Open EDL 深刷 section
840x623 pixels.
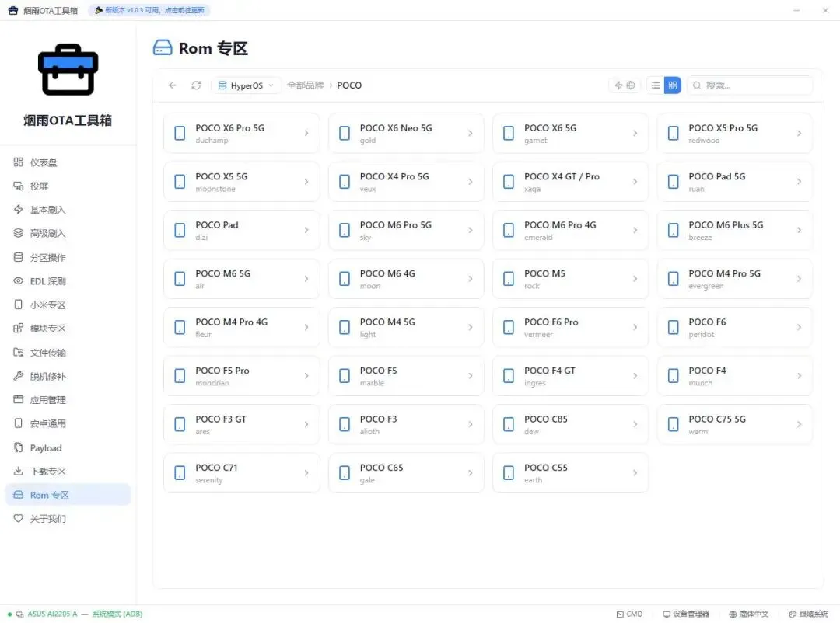pos(68,281)
